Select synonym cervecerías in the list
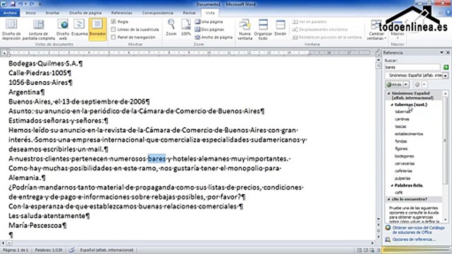 (404, 164)
